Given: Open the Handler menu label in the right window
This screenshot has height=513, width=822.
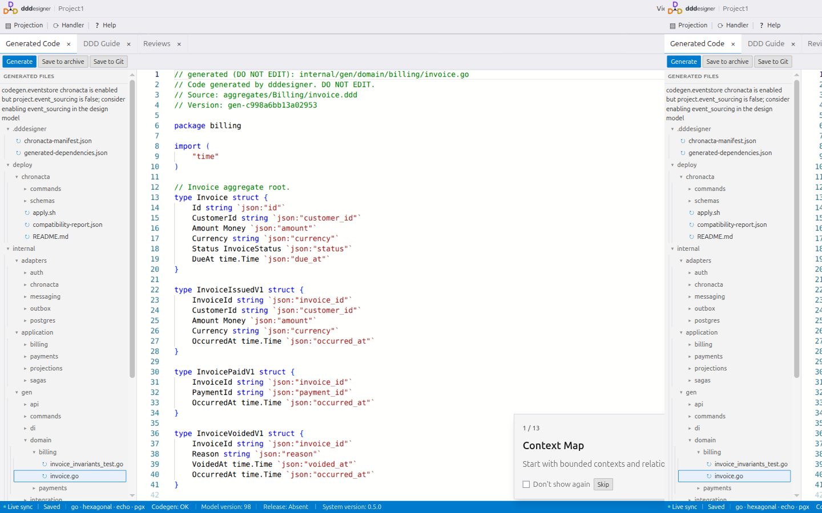Looking at the screenshot, I should tap(737, 26).
